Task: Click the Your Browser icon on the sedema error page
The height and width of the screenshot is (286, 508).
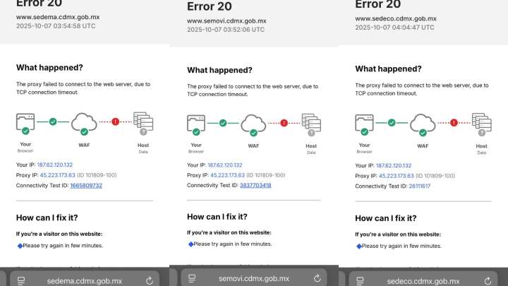Action: (25, 121)
